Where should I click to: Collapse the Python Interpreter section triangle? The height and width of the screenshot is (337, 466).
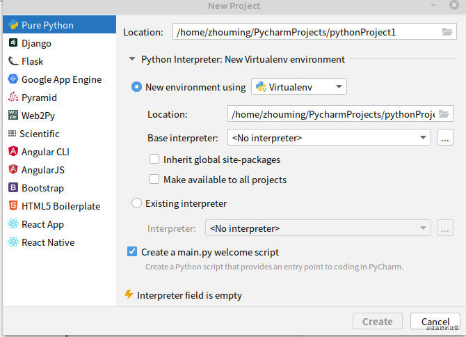pos(131,60)
